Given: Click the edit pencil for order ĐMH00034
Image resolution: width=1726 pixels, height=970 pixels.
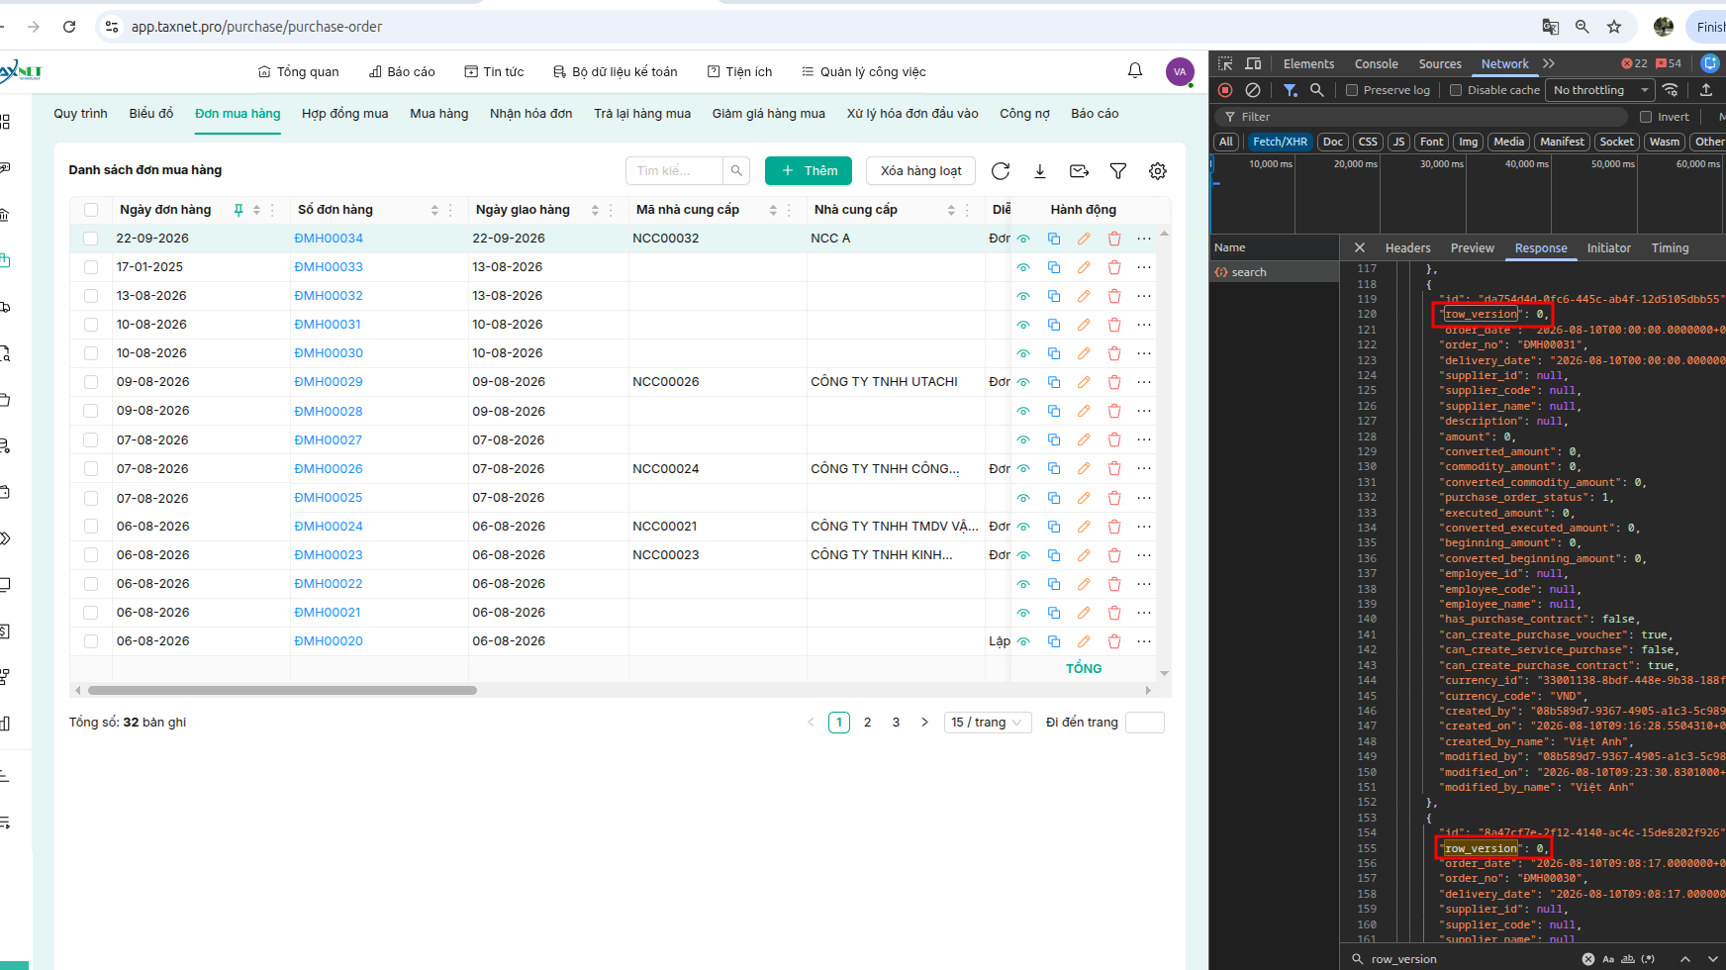Looking at the screenshot, I should tap(1084, 239).
